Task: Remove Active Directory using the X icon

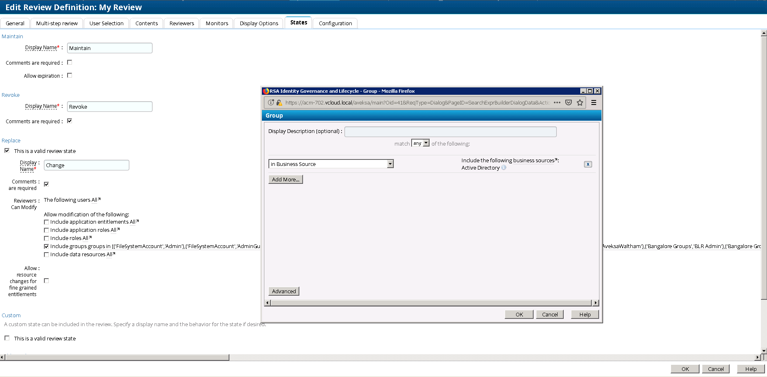Action: pos(588,164)
